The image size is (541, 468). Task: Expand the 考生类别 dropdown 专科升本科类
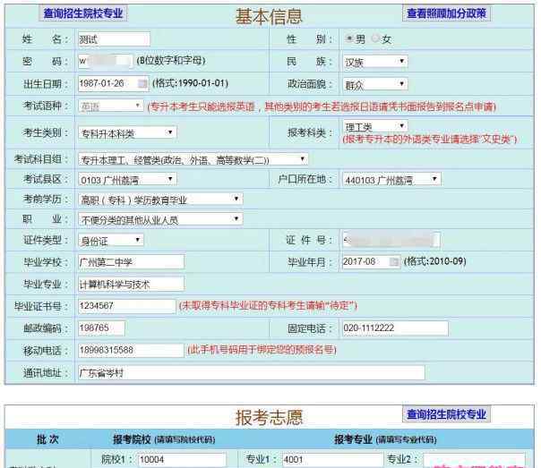coord(127,132)
